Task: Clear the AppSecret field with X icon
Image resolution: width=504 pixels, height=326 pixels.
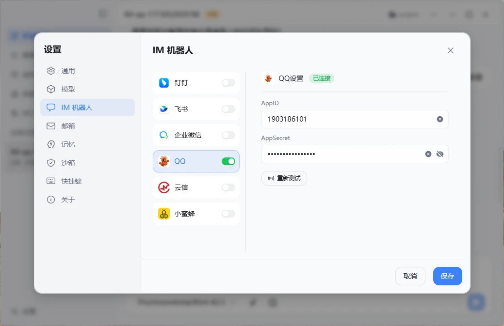Action: pyautogui.click(x=428, y=154)
